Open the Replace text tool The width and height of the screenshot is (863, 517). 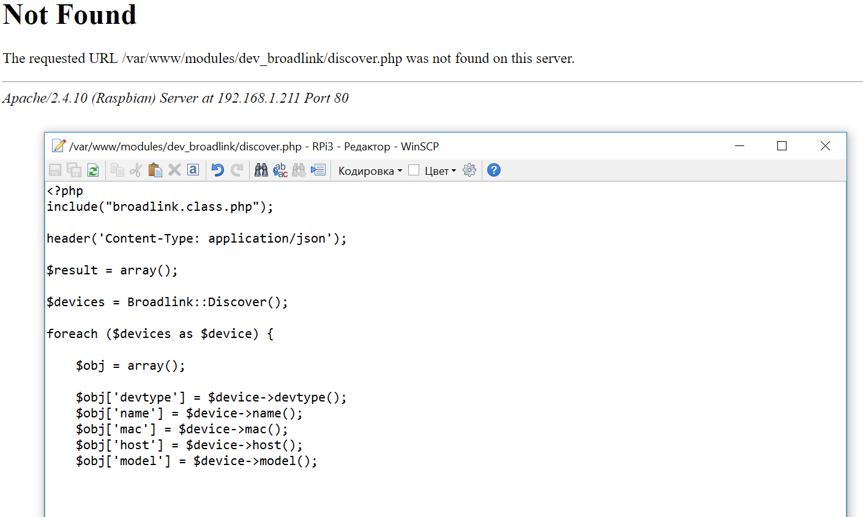280,170
